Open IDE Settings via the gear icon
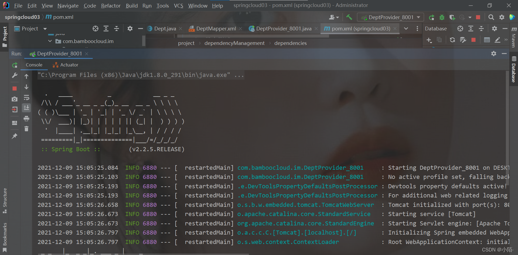This screenshot has width=518, height=255. tap(502, 17)
